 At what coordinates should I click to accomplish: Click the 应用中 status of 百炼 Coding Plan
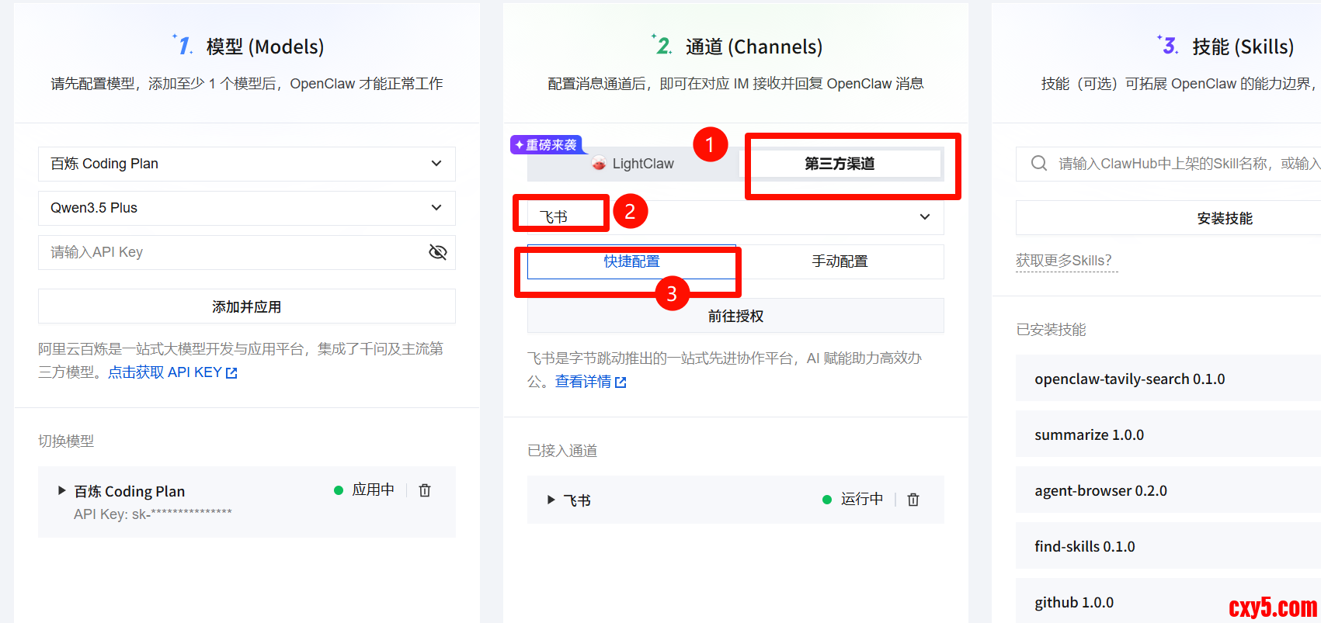[364, 490]
